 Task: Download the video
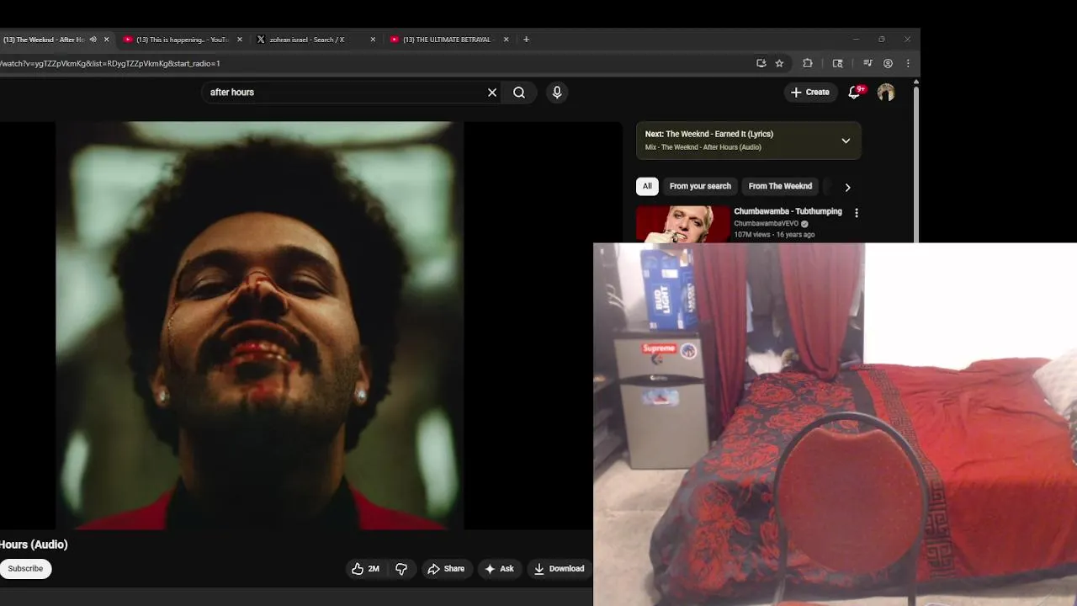click(560, 569)
